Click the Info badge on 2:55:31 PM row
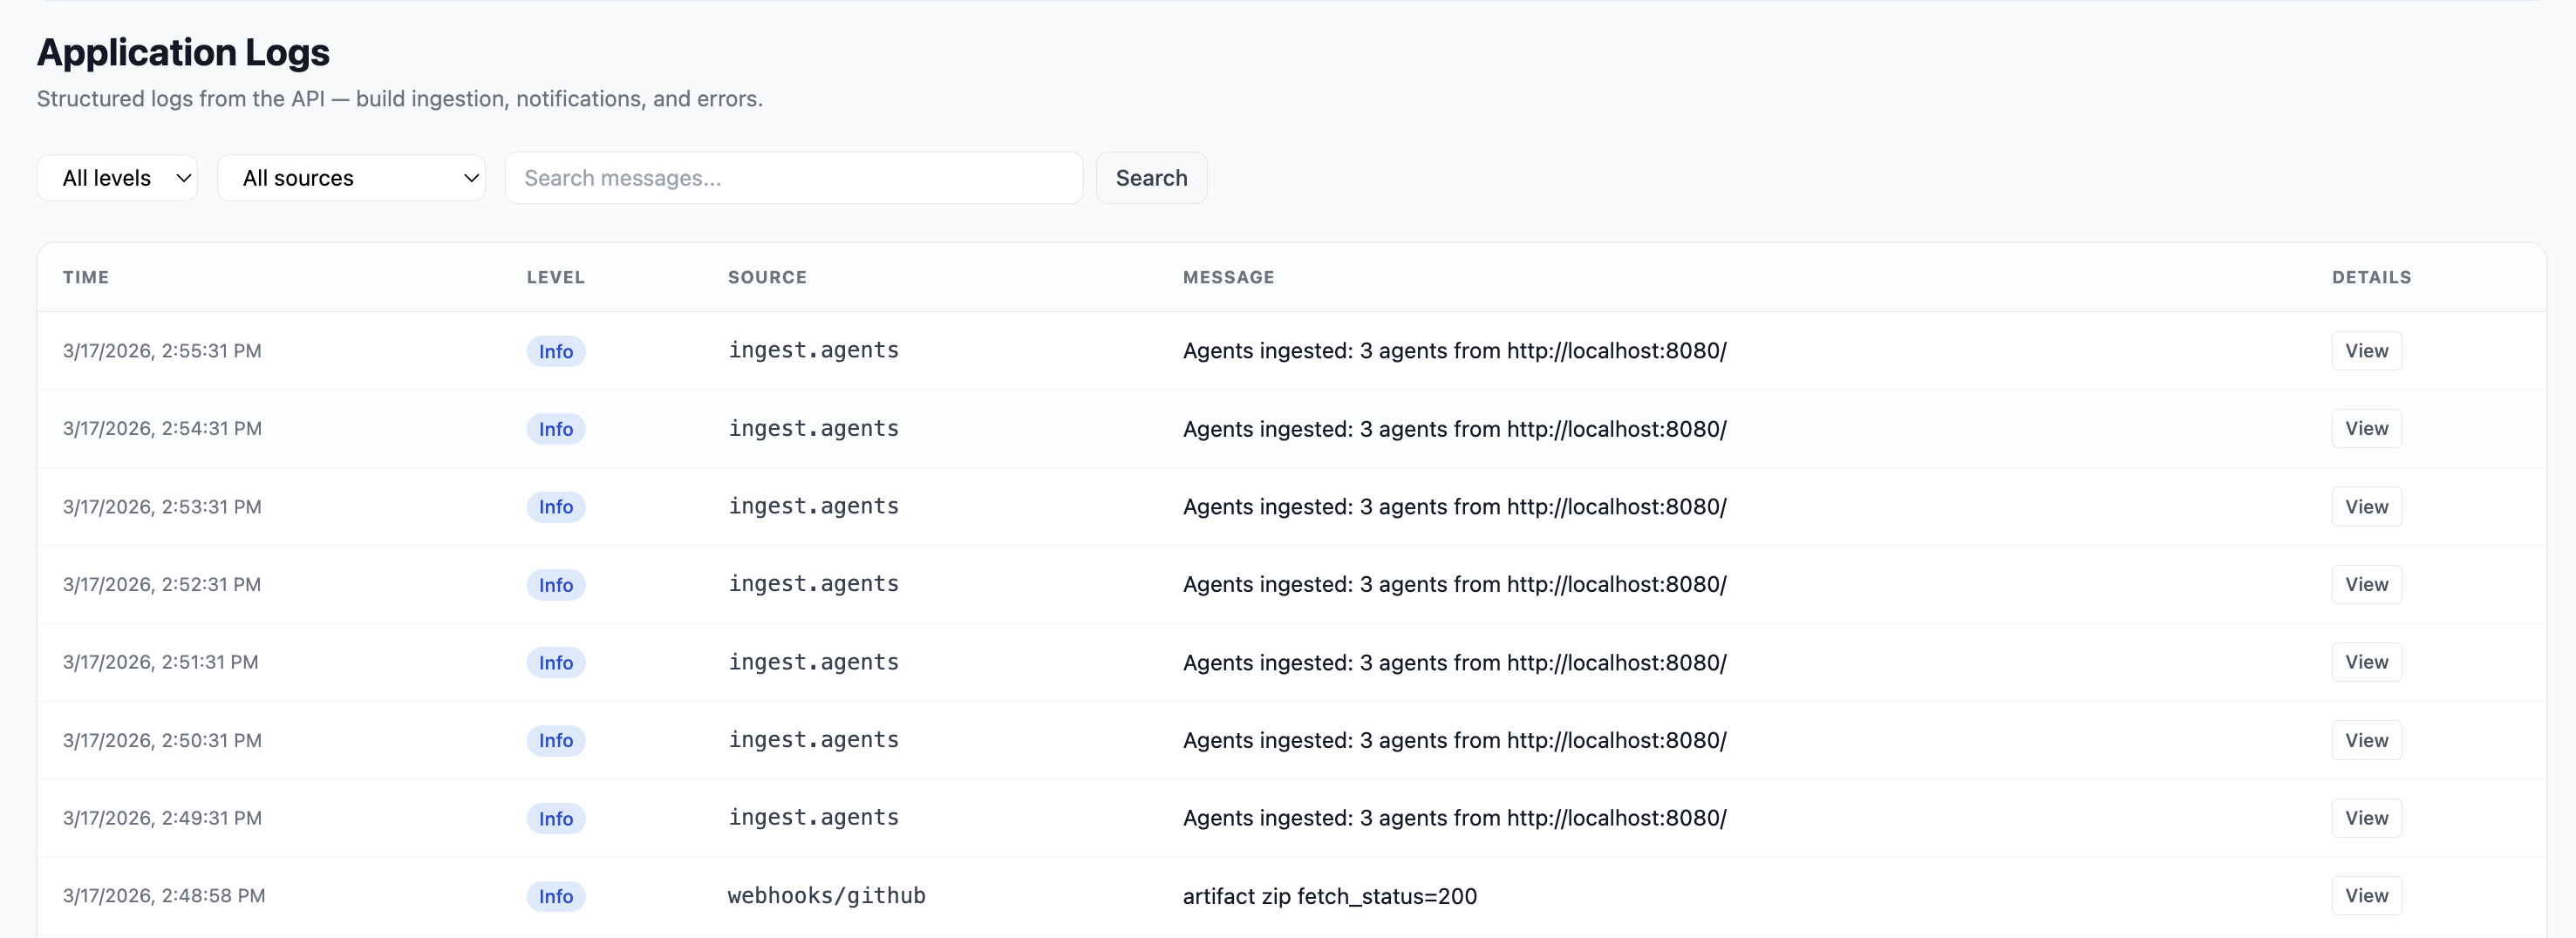Image resolution: width=2576 pixels, height=938 pixels. coord(555,351)
